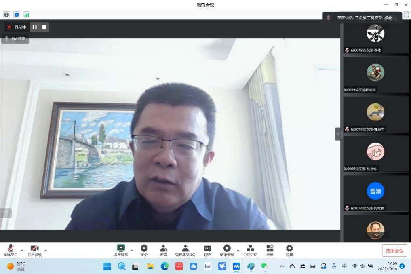This screenshot has width=411, height=274.
Task: Expand the share screen options arrow
Action: (132, 251)
